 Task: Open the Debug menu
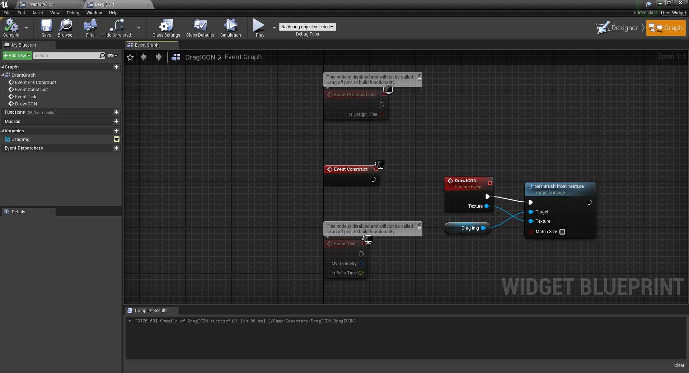73,13
